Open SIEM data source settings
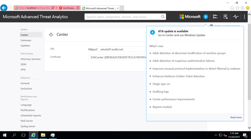Screen dimensions: 251x139 (23, 64)
